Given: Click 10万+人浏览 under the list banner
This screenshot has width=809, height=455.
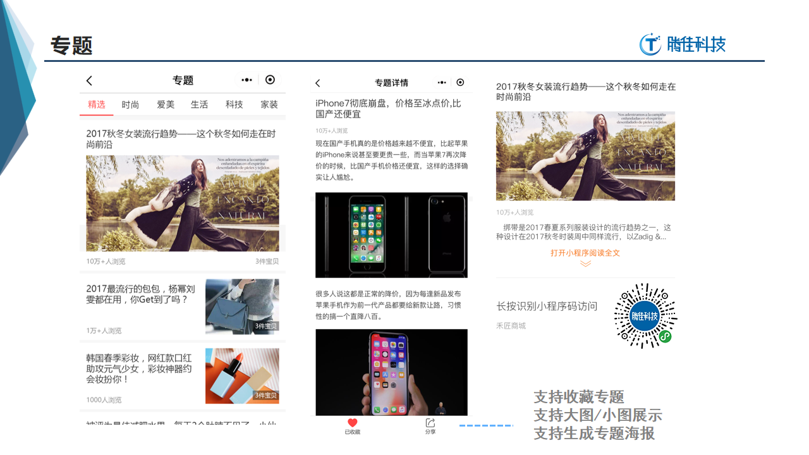Looking at the screenshot, I should click(x=106, y=262).
